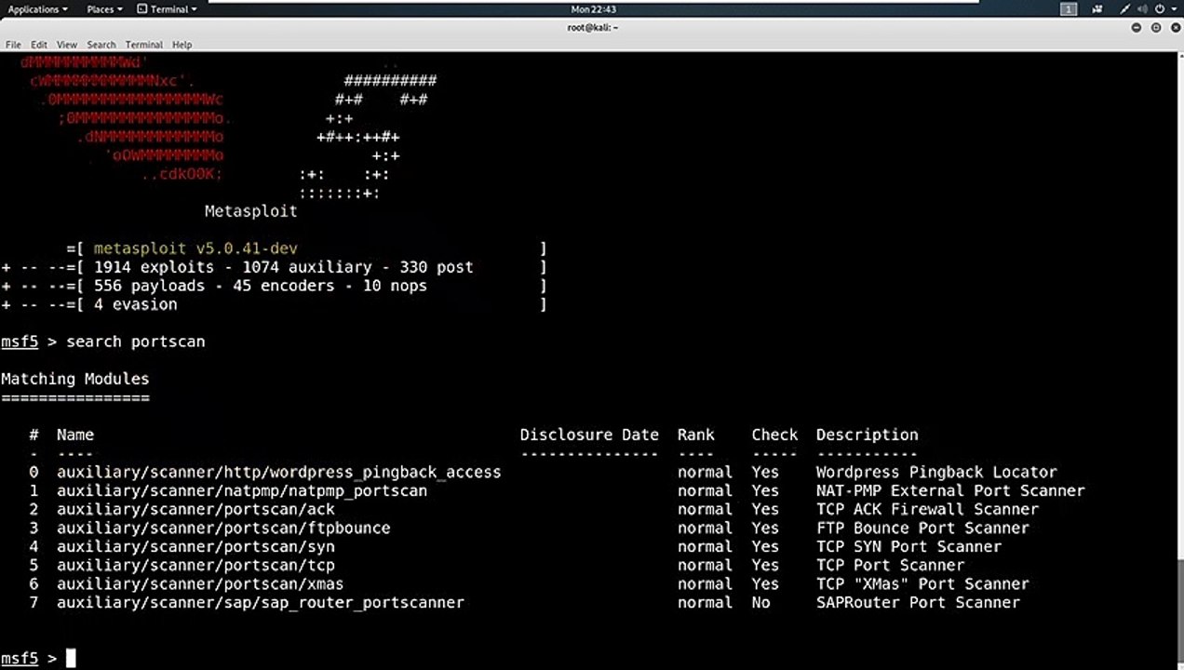The width and height of the screenshot is (1184, 670).
Task: Click the Terminal app icon in top bar
Action: (x=142, y=9)
